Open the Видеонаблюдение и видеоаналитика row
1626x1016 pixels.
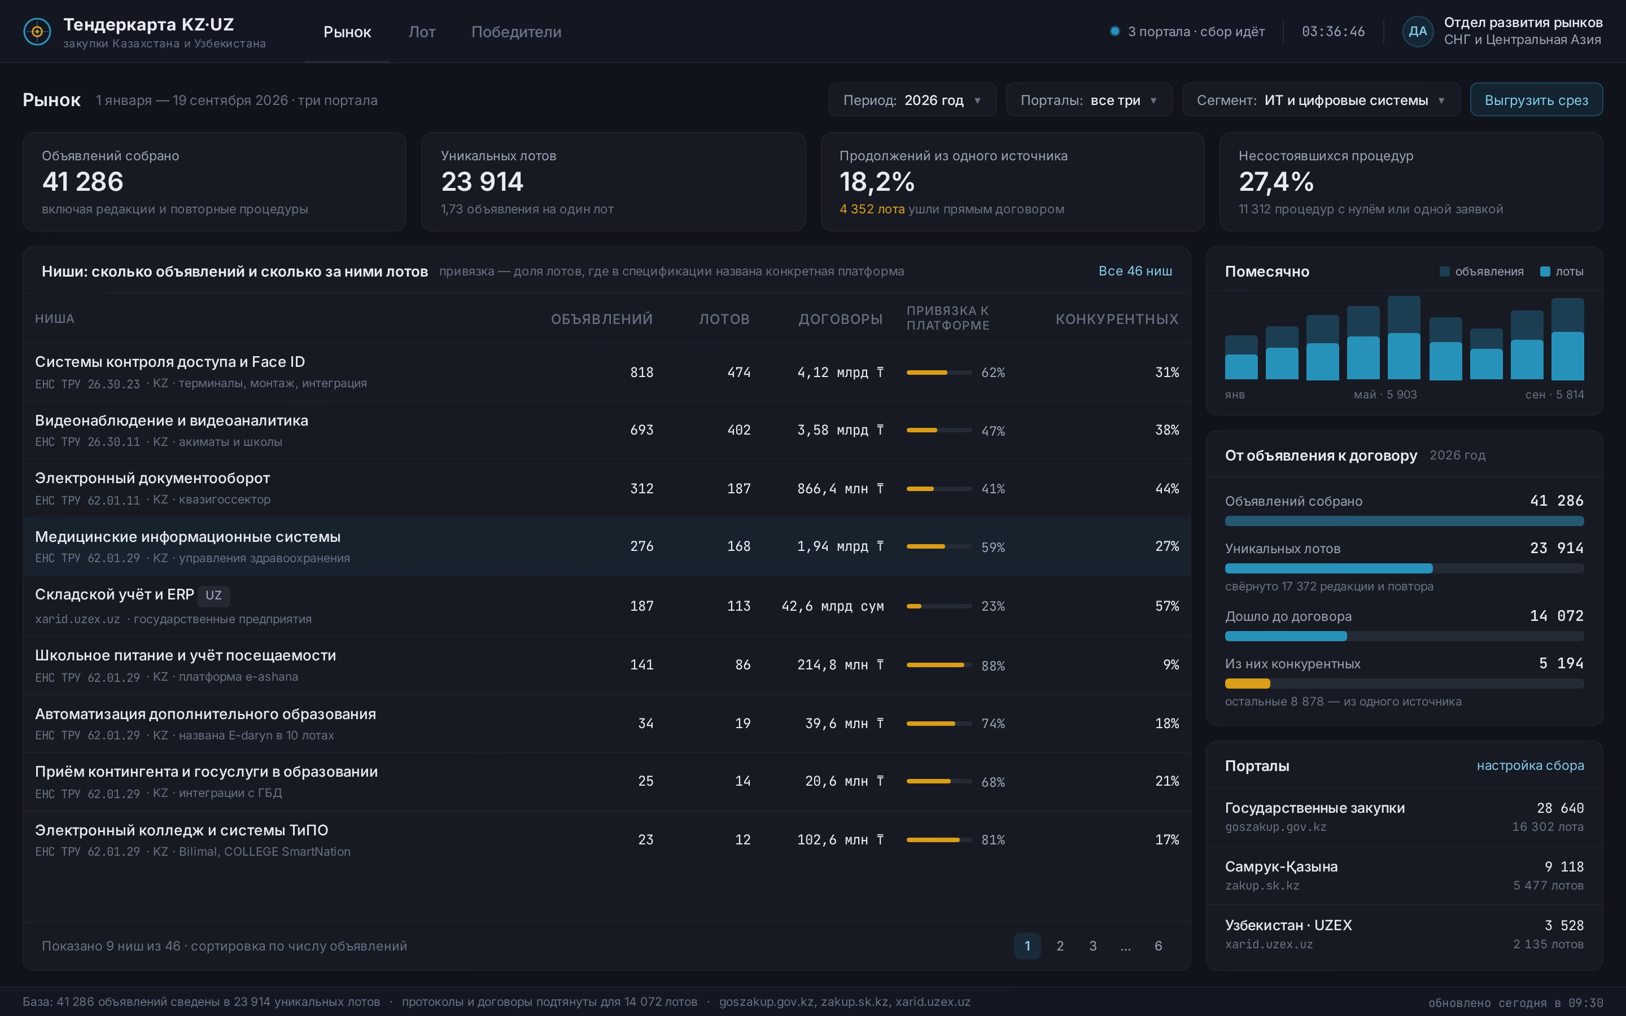pyautogui.click(x=607, y=430)
